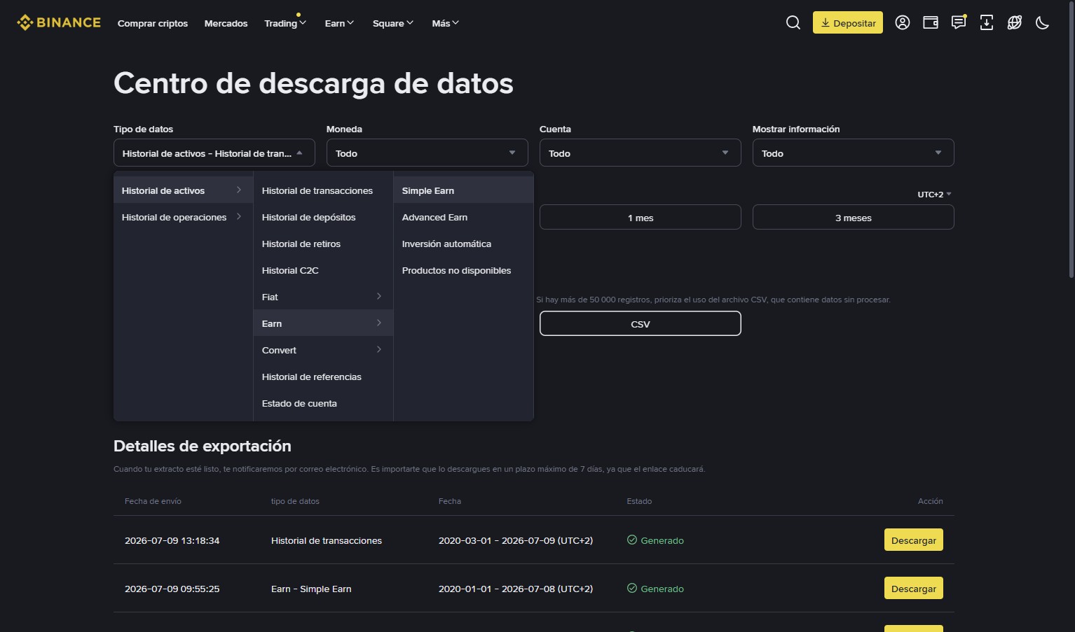Expand the Fiat submenu
Viewport: 1075px width, 632px height.
pos(323,297)
